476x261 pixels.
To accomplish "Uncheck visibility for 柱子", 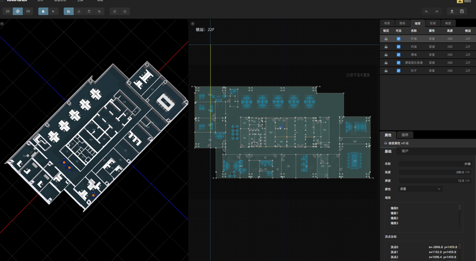I will [399, 70].
